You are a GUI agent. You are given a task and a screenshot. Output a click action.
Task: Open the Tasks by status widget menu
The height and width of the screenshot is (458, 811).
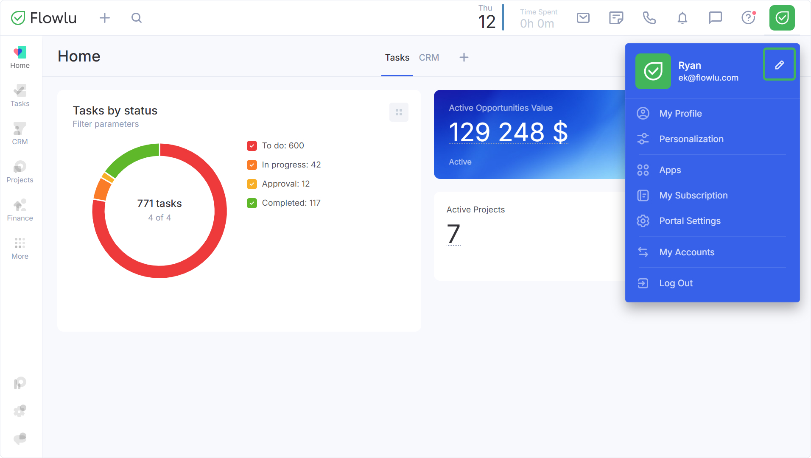[x=399, y=112]
